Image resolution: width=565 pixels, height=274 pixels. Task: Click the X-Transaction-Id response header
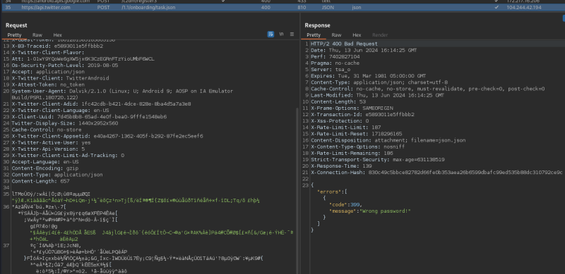pyautogui.click(x=362, y=115)
